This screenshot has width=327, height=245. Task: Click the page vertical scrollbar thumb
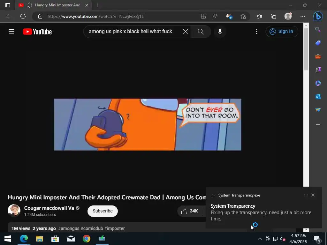pyautogui.click(x=306, y=49)
